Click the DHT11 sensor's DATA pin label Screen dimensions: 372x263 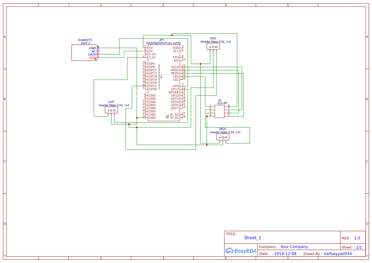(92, 55)
